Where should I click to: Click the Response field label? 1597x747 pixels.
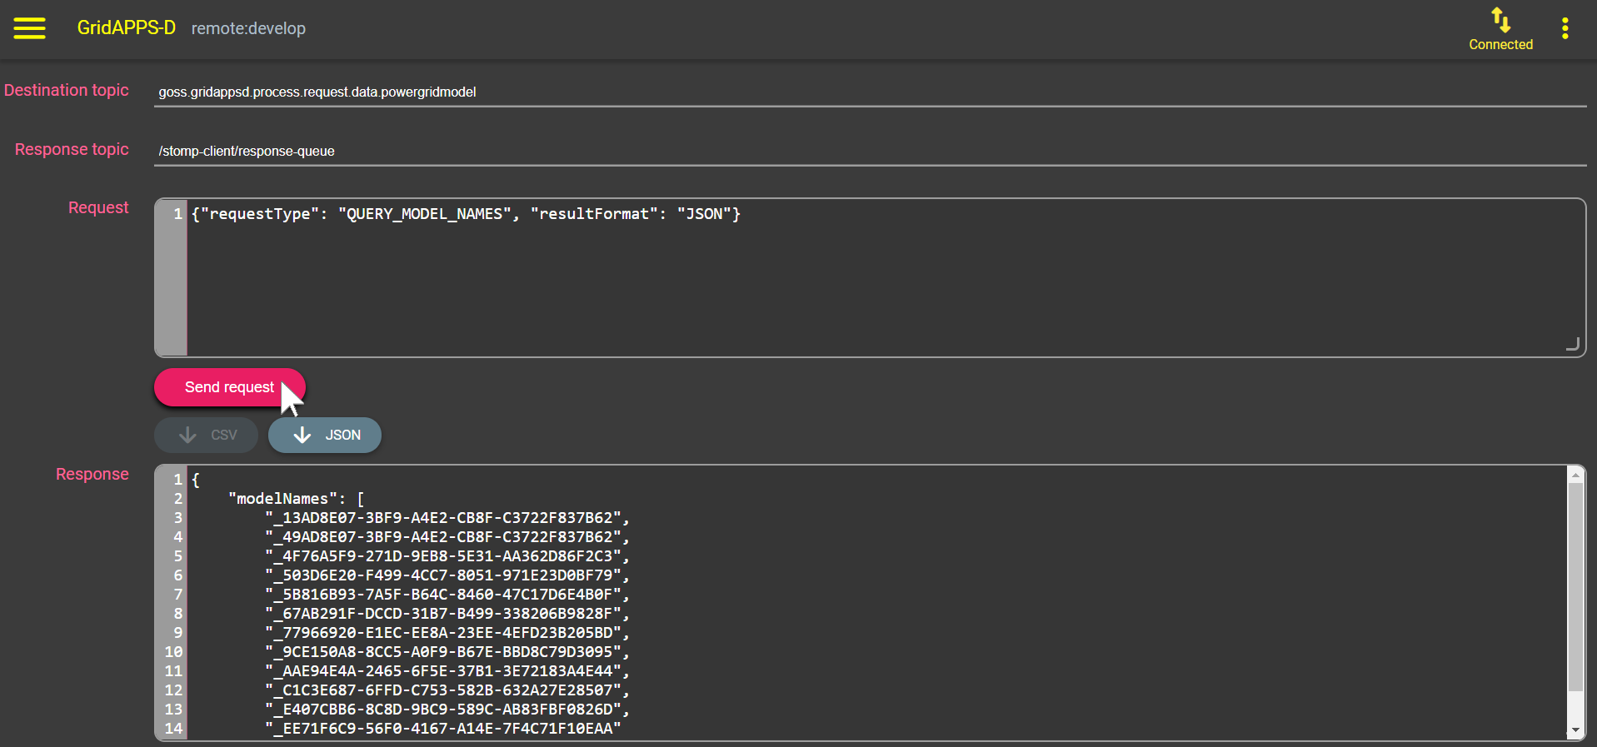coord(92,474)
